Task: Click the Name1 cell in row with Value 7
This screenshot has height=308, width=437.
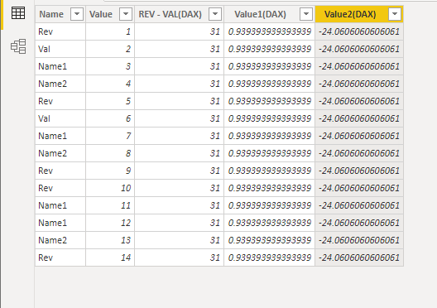Action: click(60, 136)
